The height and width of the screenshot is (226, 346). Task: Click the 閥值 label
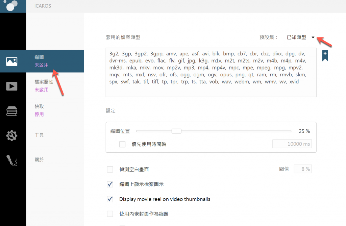284,169
